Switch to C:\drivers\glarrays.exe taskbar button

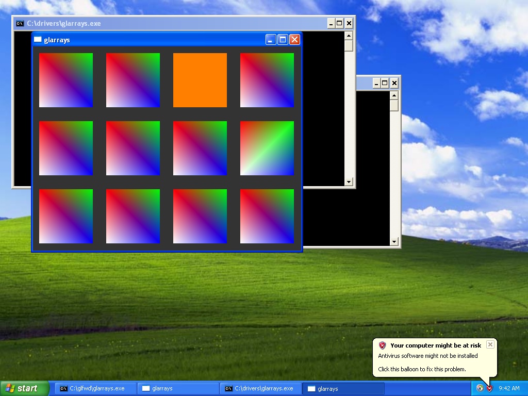(260, 388)
